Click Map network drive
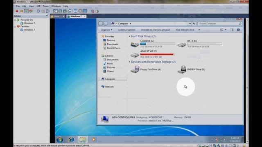Viewport: 262px width, 147px height. (185, 30)
